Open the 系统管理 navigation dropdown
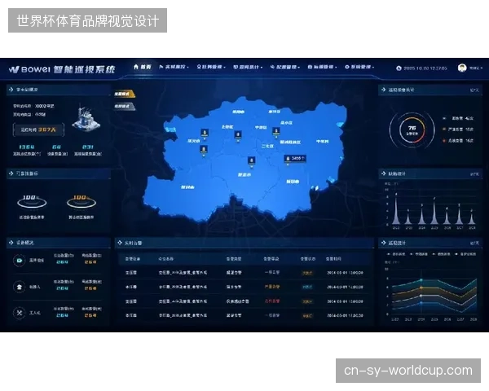 tap(359, 67)
